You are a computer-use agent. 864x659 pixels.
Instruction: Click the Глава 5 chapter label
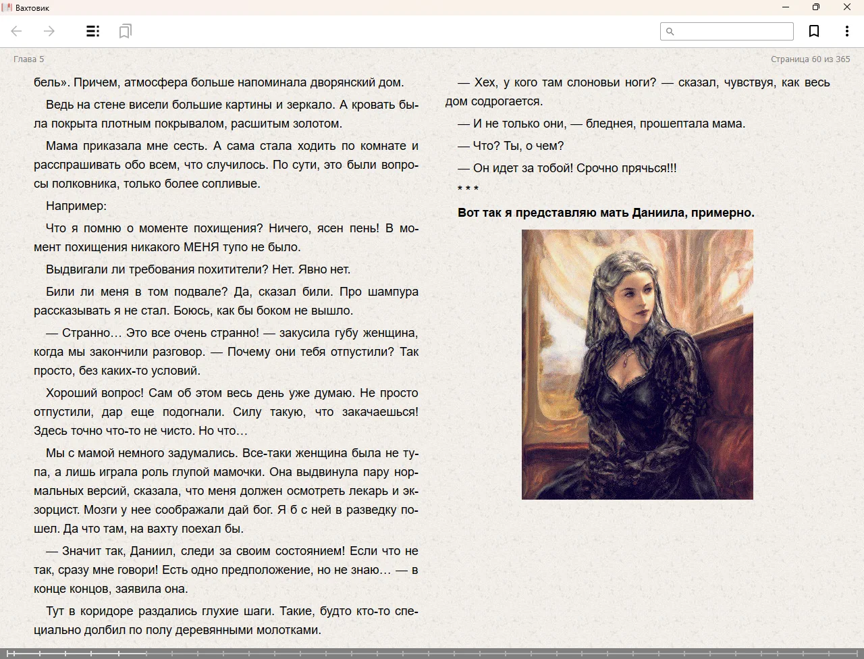point(29,59)
